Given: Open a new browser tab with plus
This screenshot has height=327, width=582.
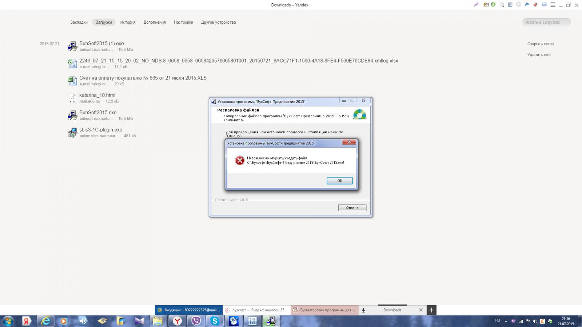Looking at the screenshot, I should point(431,310).
